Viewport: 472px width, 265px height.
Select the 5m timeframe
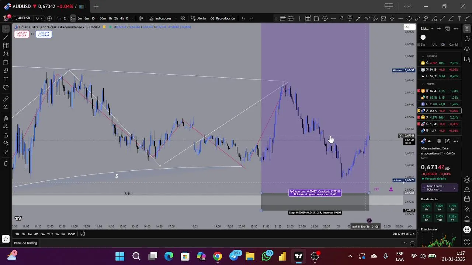click(80, 18)
